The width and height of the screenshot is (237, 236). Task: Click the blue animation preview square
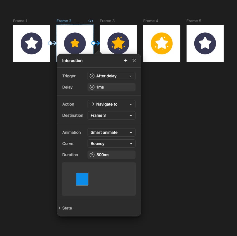(82, 179)
